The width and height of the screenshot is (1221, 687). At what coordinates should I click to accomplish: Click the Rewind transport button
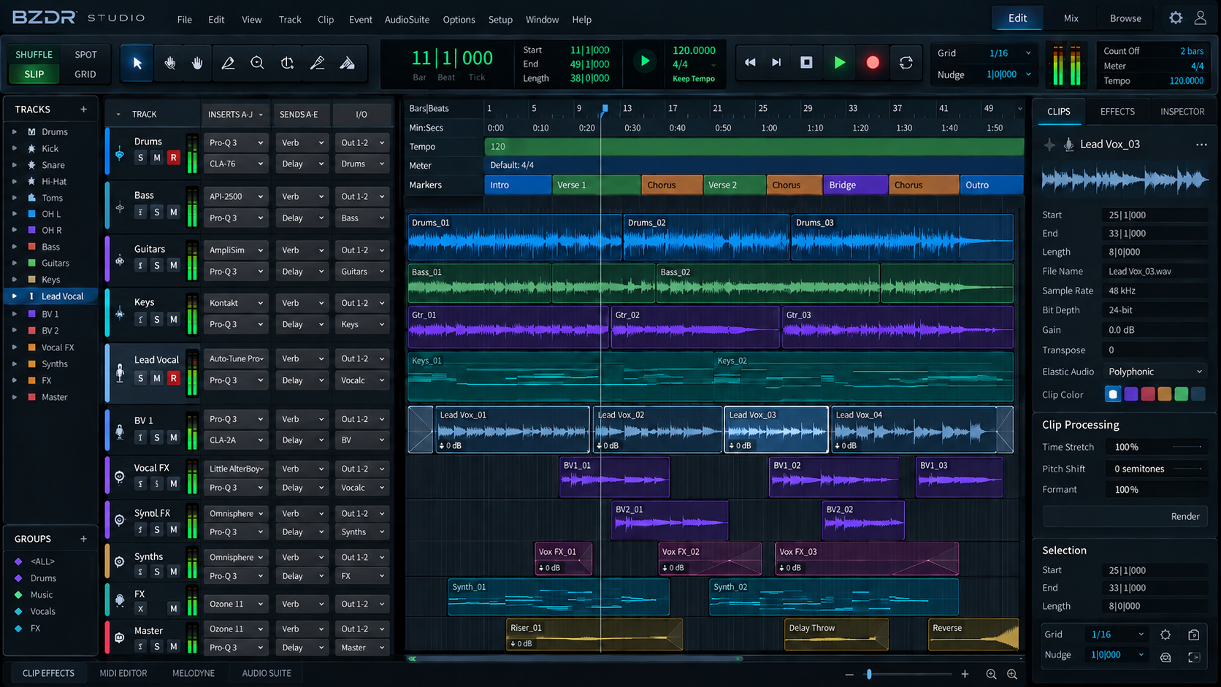pyautogui.click(x=750, y=62)
